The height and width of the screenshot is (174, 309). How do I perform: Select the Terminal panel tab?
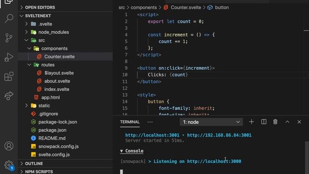(130, 122)
